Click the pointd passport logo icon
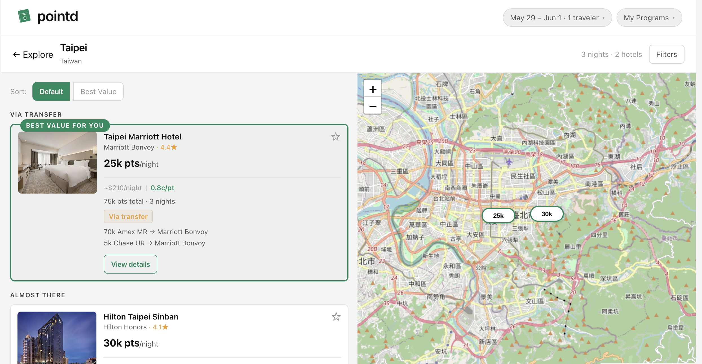702x364 pixels. (x=24, y=16)
